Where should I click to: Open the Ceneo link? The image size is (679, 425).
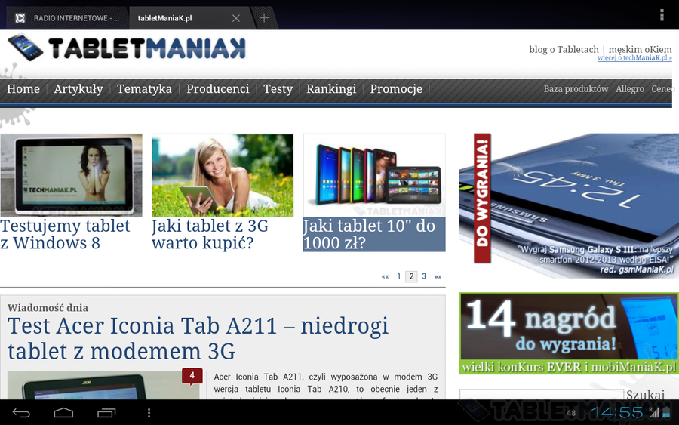tap(662, 89)
